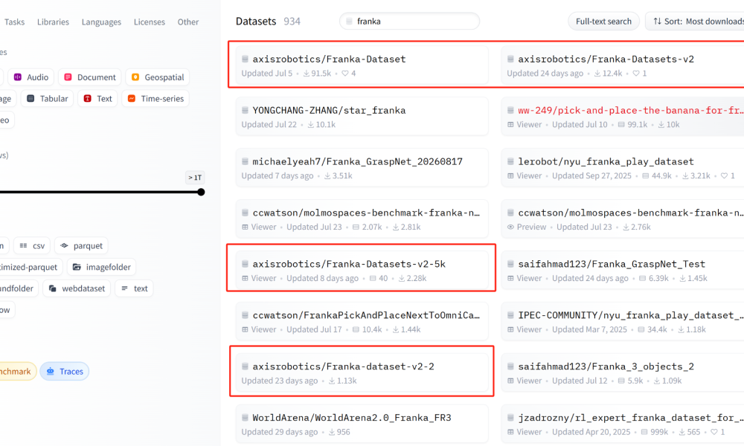
Task: Open ccwatson/FrankaPickAndPlaceNextToOmniCa dataset
Action: tap(362, 321)
